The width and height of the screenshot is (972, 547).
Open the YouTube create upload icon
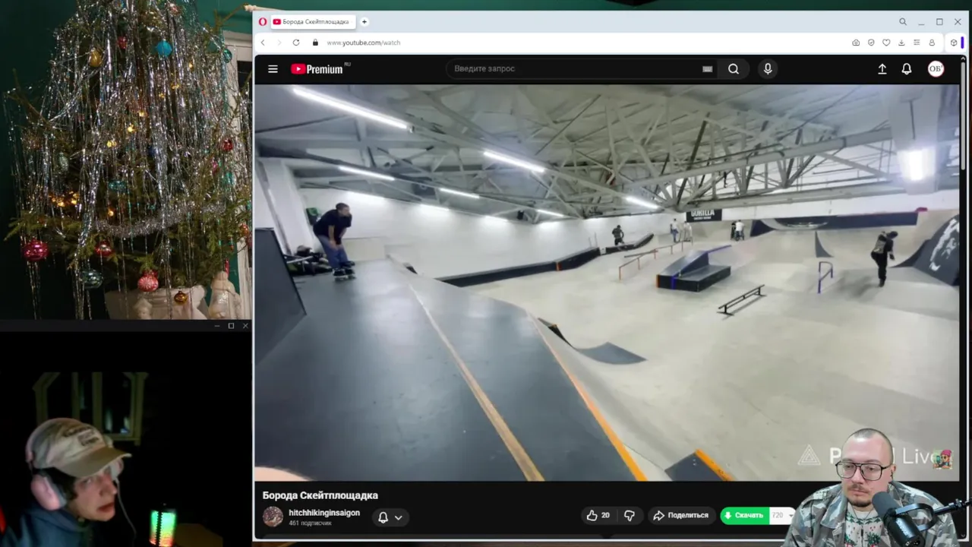coord(882,68)
